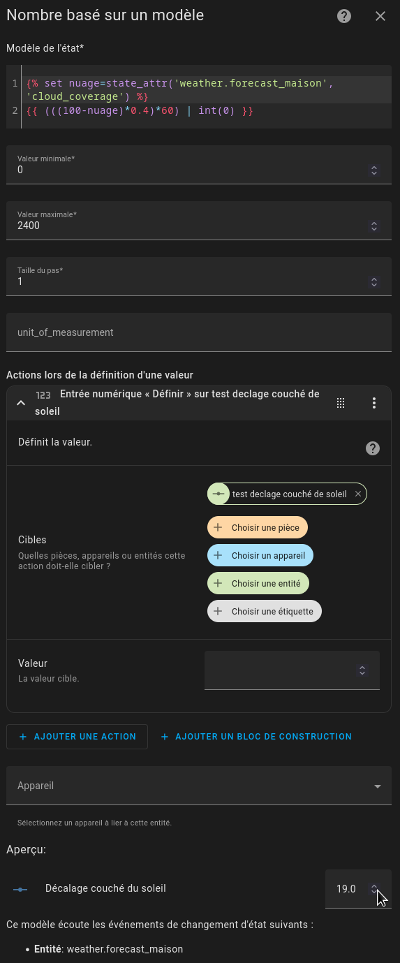The width and height of the screenshot is (400, 963).
Task: Close the template number dialog
Action: 380,16
